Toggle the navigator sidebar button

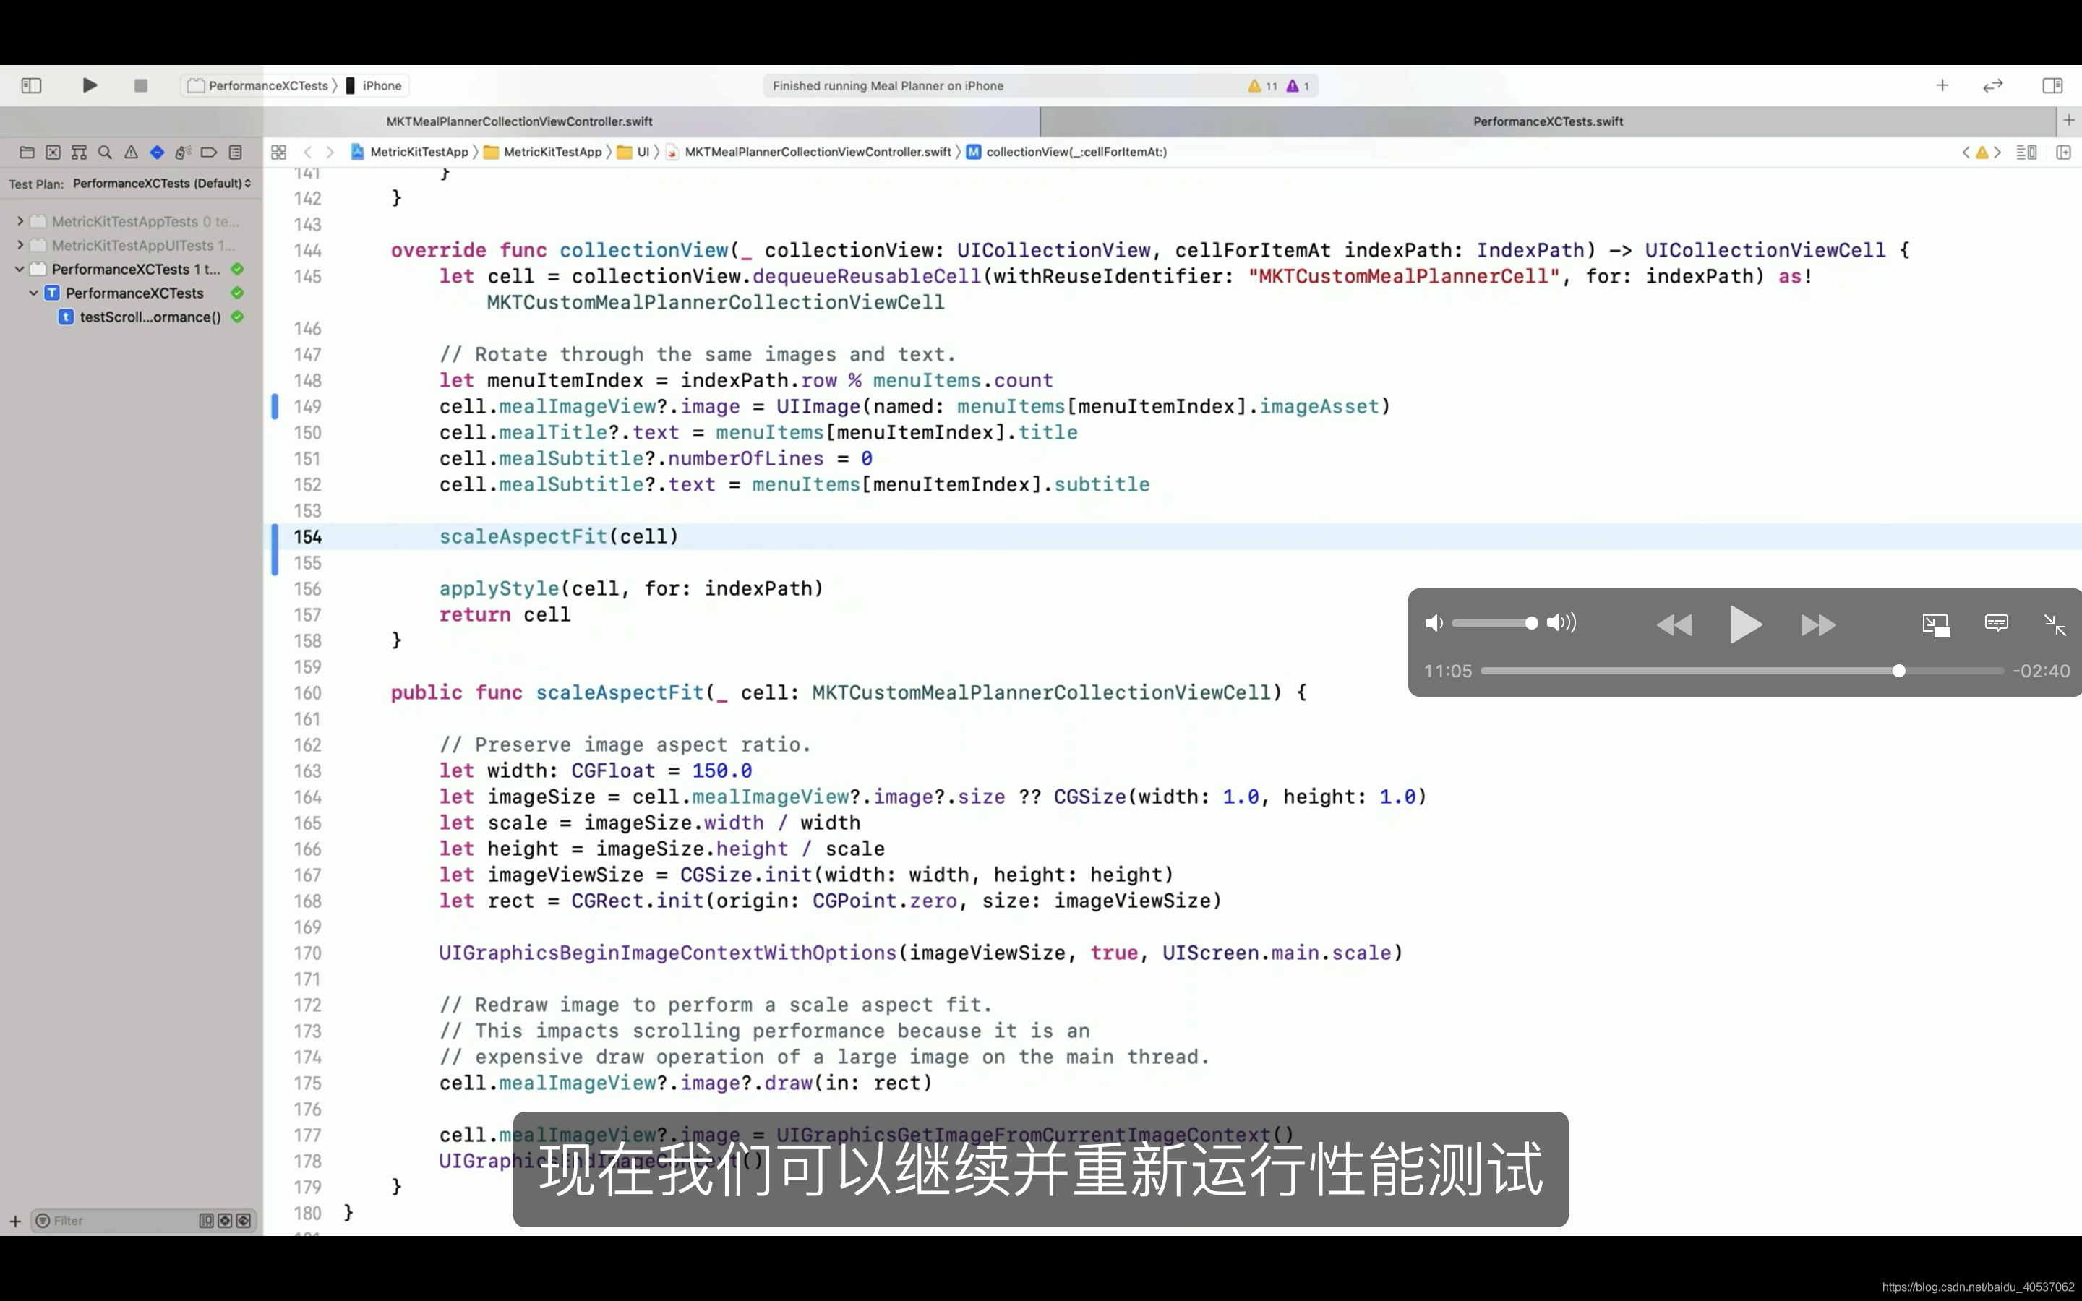tap(31, 85)
